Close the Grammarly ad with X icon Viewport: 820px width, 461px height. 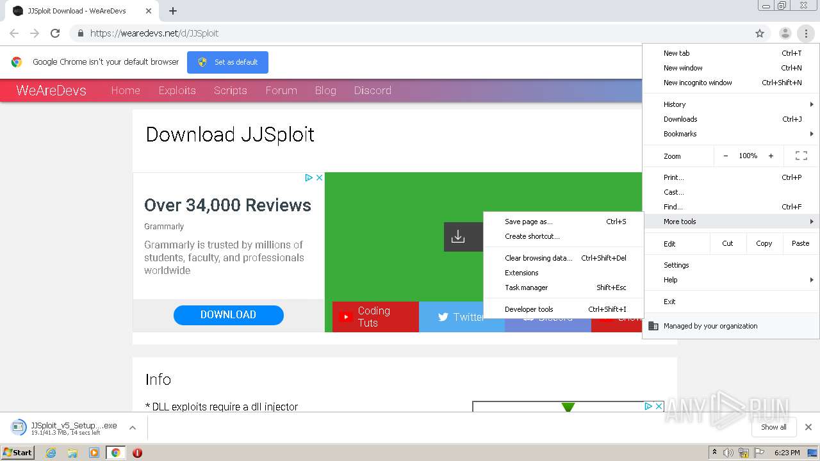pos(320,177)
